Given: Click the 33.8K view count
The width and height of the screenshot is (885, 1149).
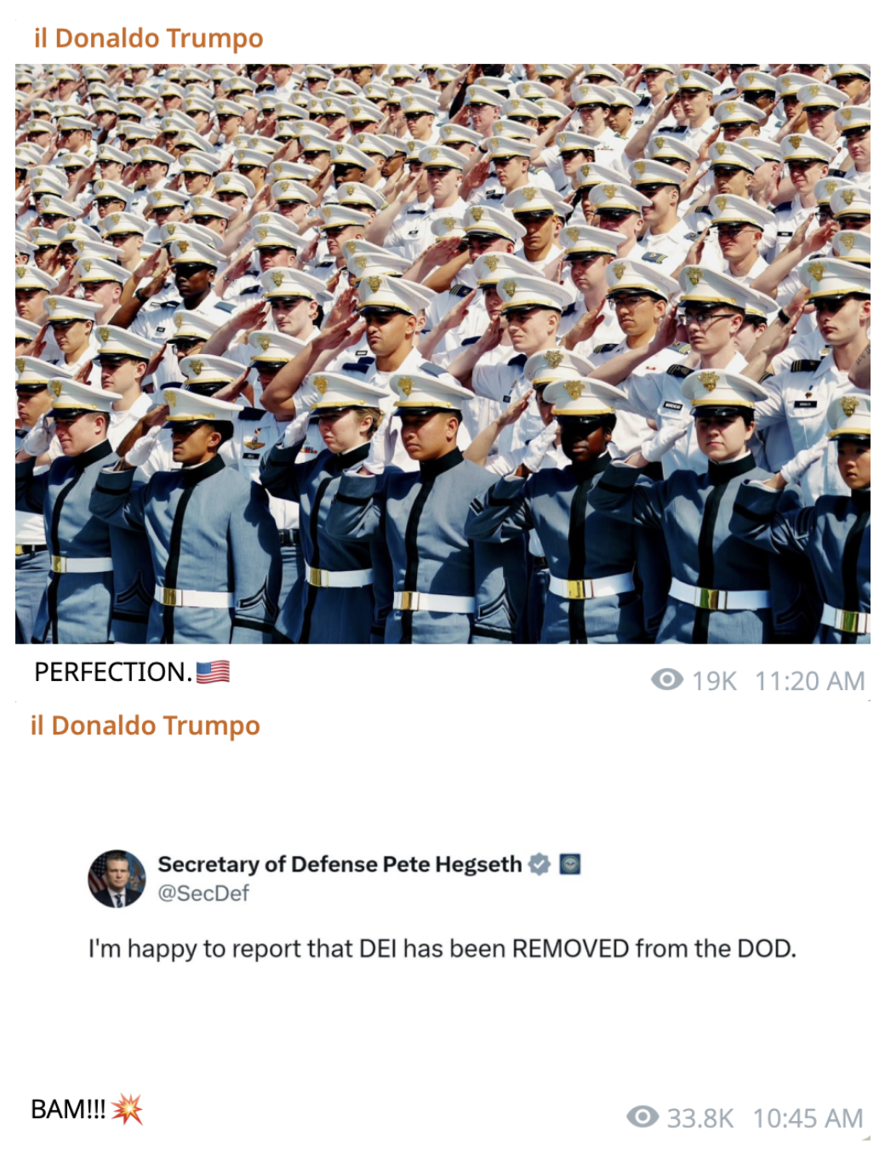Looking at the screenshot, I should click(699, 1118).
